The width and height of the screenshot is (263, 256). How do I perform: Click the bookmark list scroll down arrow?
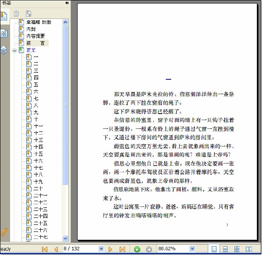pyautogui.click(x=65, y=238)
